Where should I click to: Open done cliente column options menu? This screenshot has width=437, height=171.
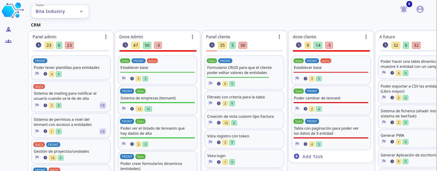coord(366,37)
